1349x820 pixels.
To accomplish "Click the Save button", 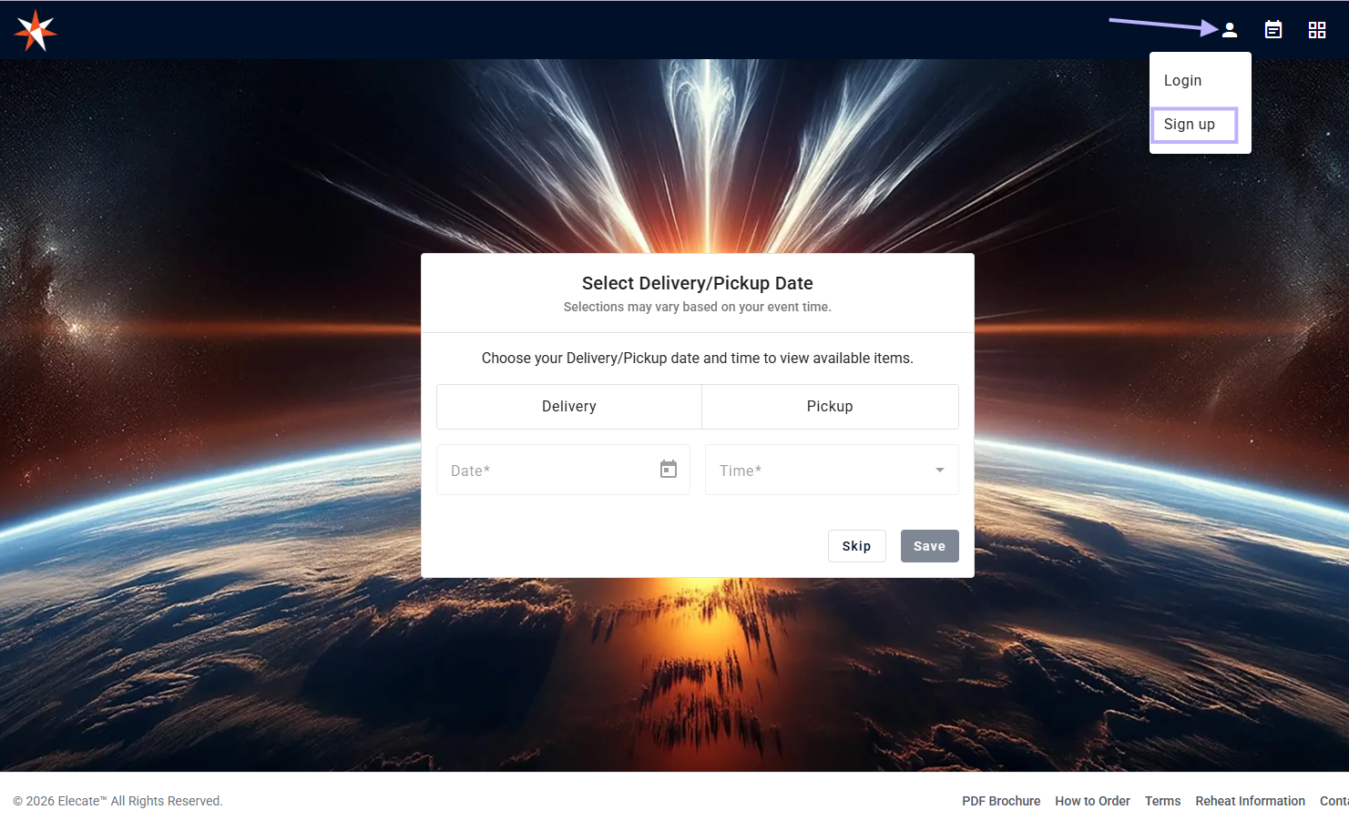I will coord(929,546).
